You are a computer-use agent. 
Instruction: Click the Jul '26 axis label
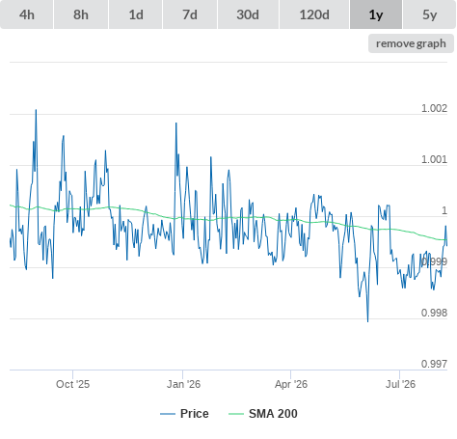[x=400, y=384]
